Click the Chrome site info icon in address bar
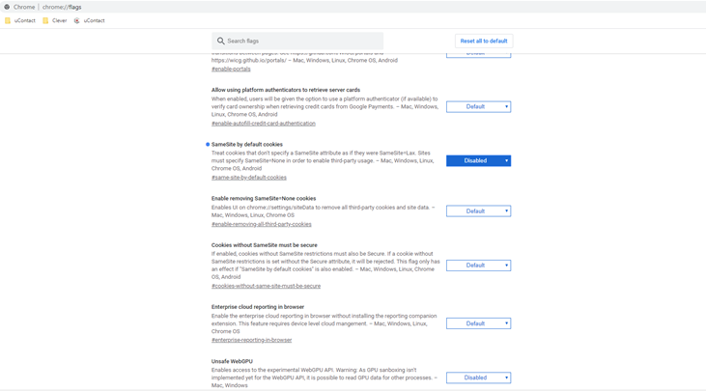Image resolution: width=706 pixels, height=392 pixels. tap(7, 7)
